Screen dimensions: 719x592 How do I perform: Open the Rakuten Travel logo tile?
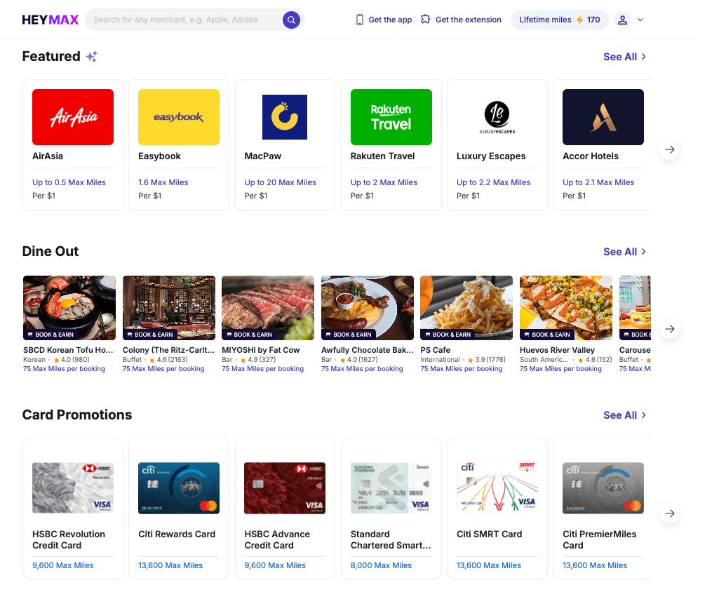pos(391,117)
